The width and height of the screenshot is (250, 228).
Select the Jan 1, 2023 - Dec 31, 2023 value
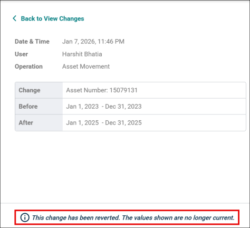[104, 107]
